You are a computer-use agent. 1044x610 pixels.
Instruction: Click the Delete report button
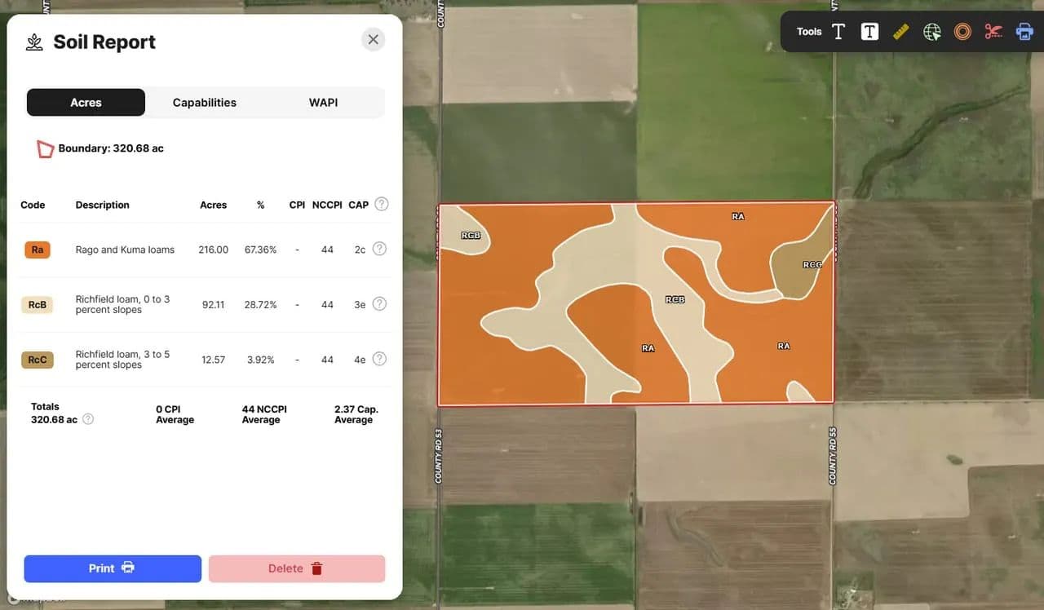(296, 568)
